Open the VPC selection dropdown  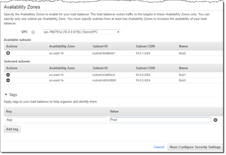[81, 32]
